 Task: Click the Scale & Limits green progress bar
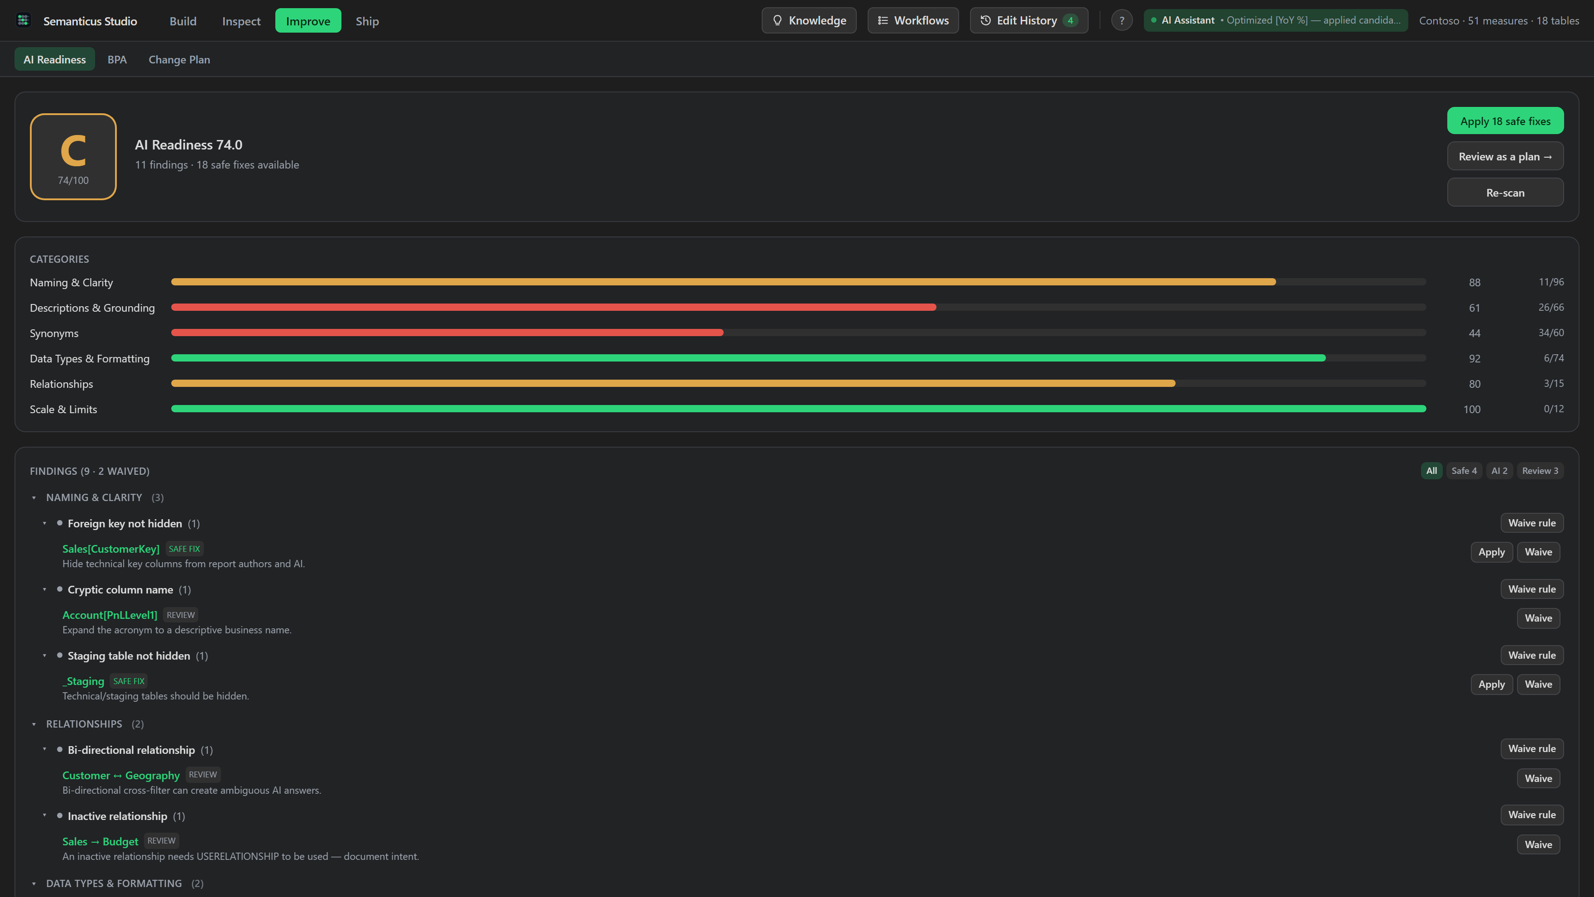798,409
